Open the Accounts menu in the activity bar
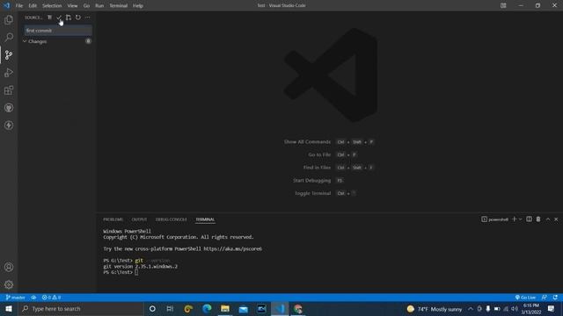 pyautogui.click(x=9, y=267)
